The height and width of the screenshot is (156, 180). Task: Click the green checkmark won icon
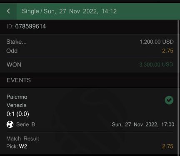pos(169,100)
